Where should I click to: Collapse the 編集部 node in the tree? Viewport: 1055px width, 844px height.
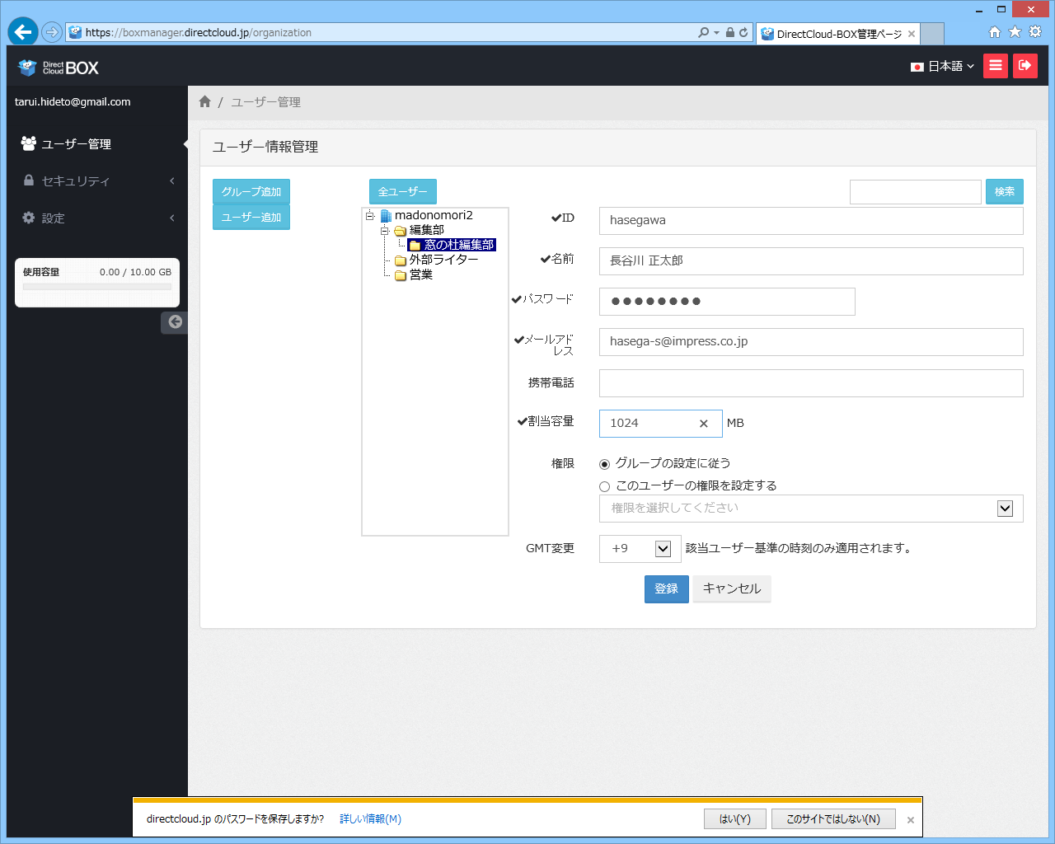pos(384,230)
